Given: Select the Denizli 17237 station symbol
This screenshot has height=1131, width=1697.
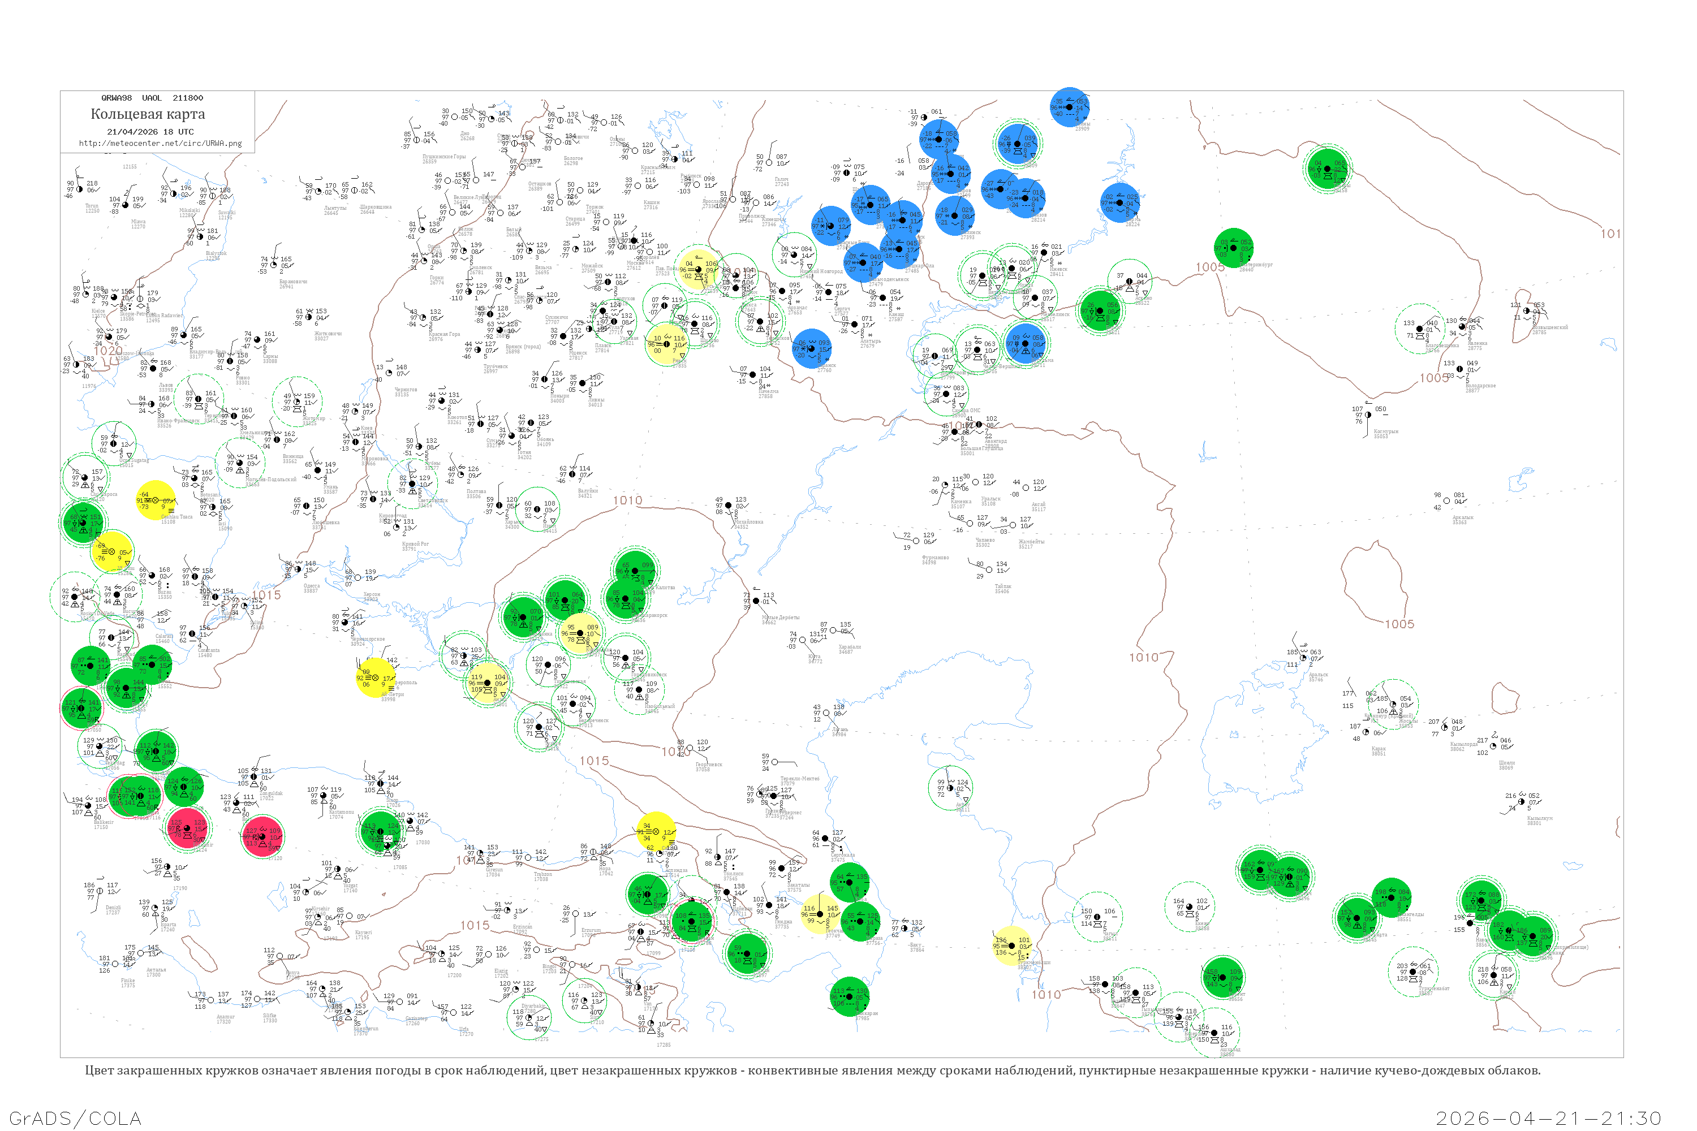Looking at the screenshot, I should [x=100, y=891].
